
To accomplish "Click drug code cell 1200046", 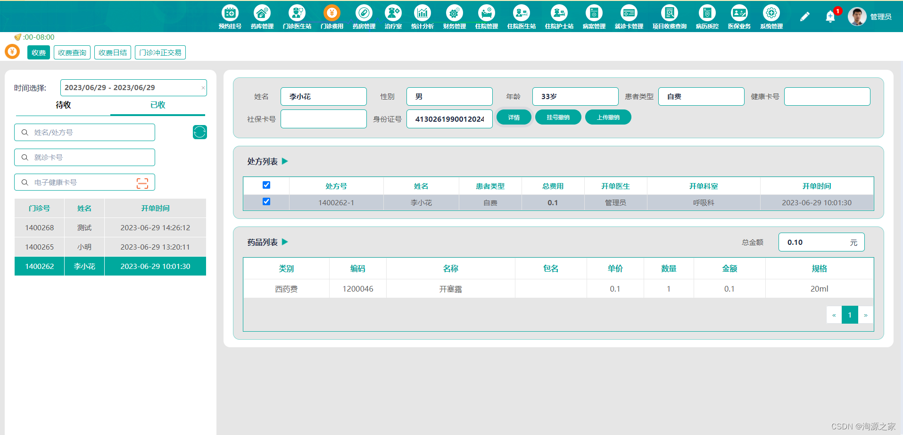I will (x=358, y=289).
